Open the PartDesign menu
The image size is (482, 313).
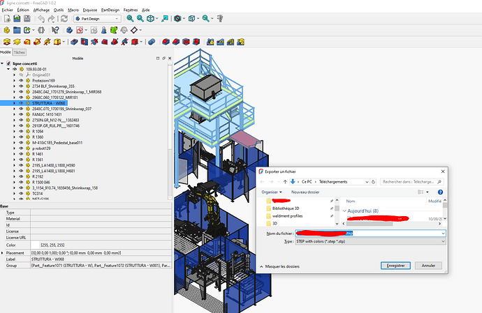[x=110, y=10]
